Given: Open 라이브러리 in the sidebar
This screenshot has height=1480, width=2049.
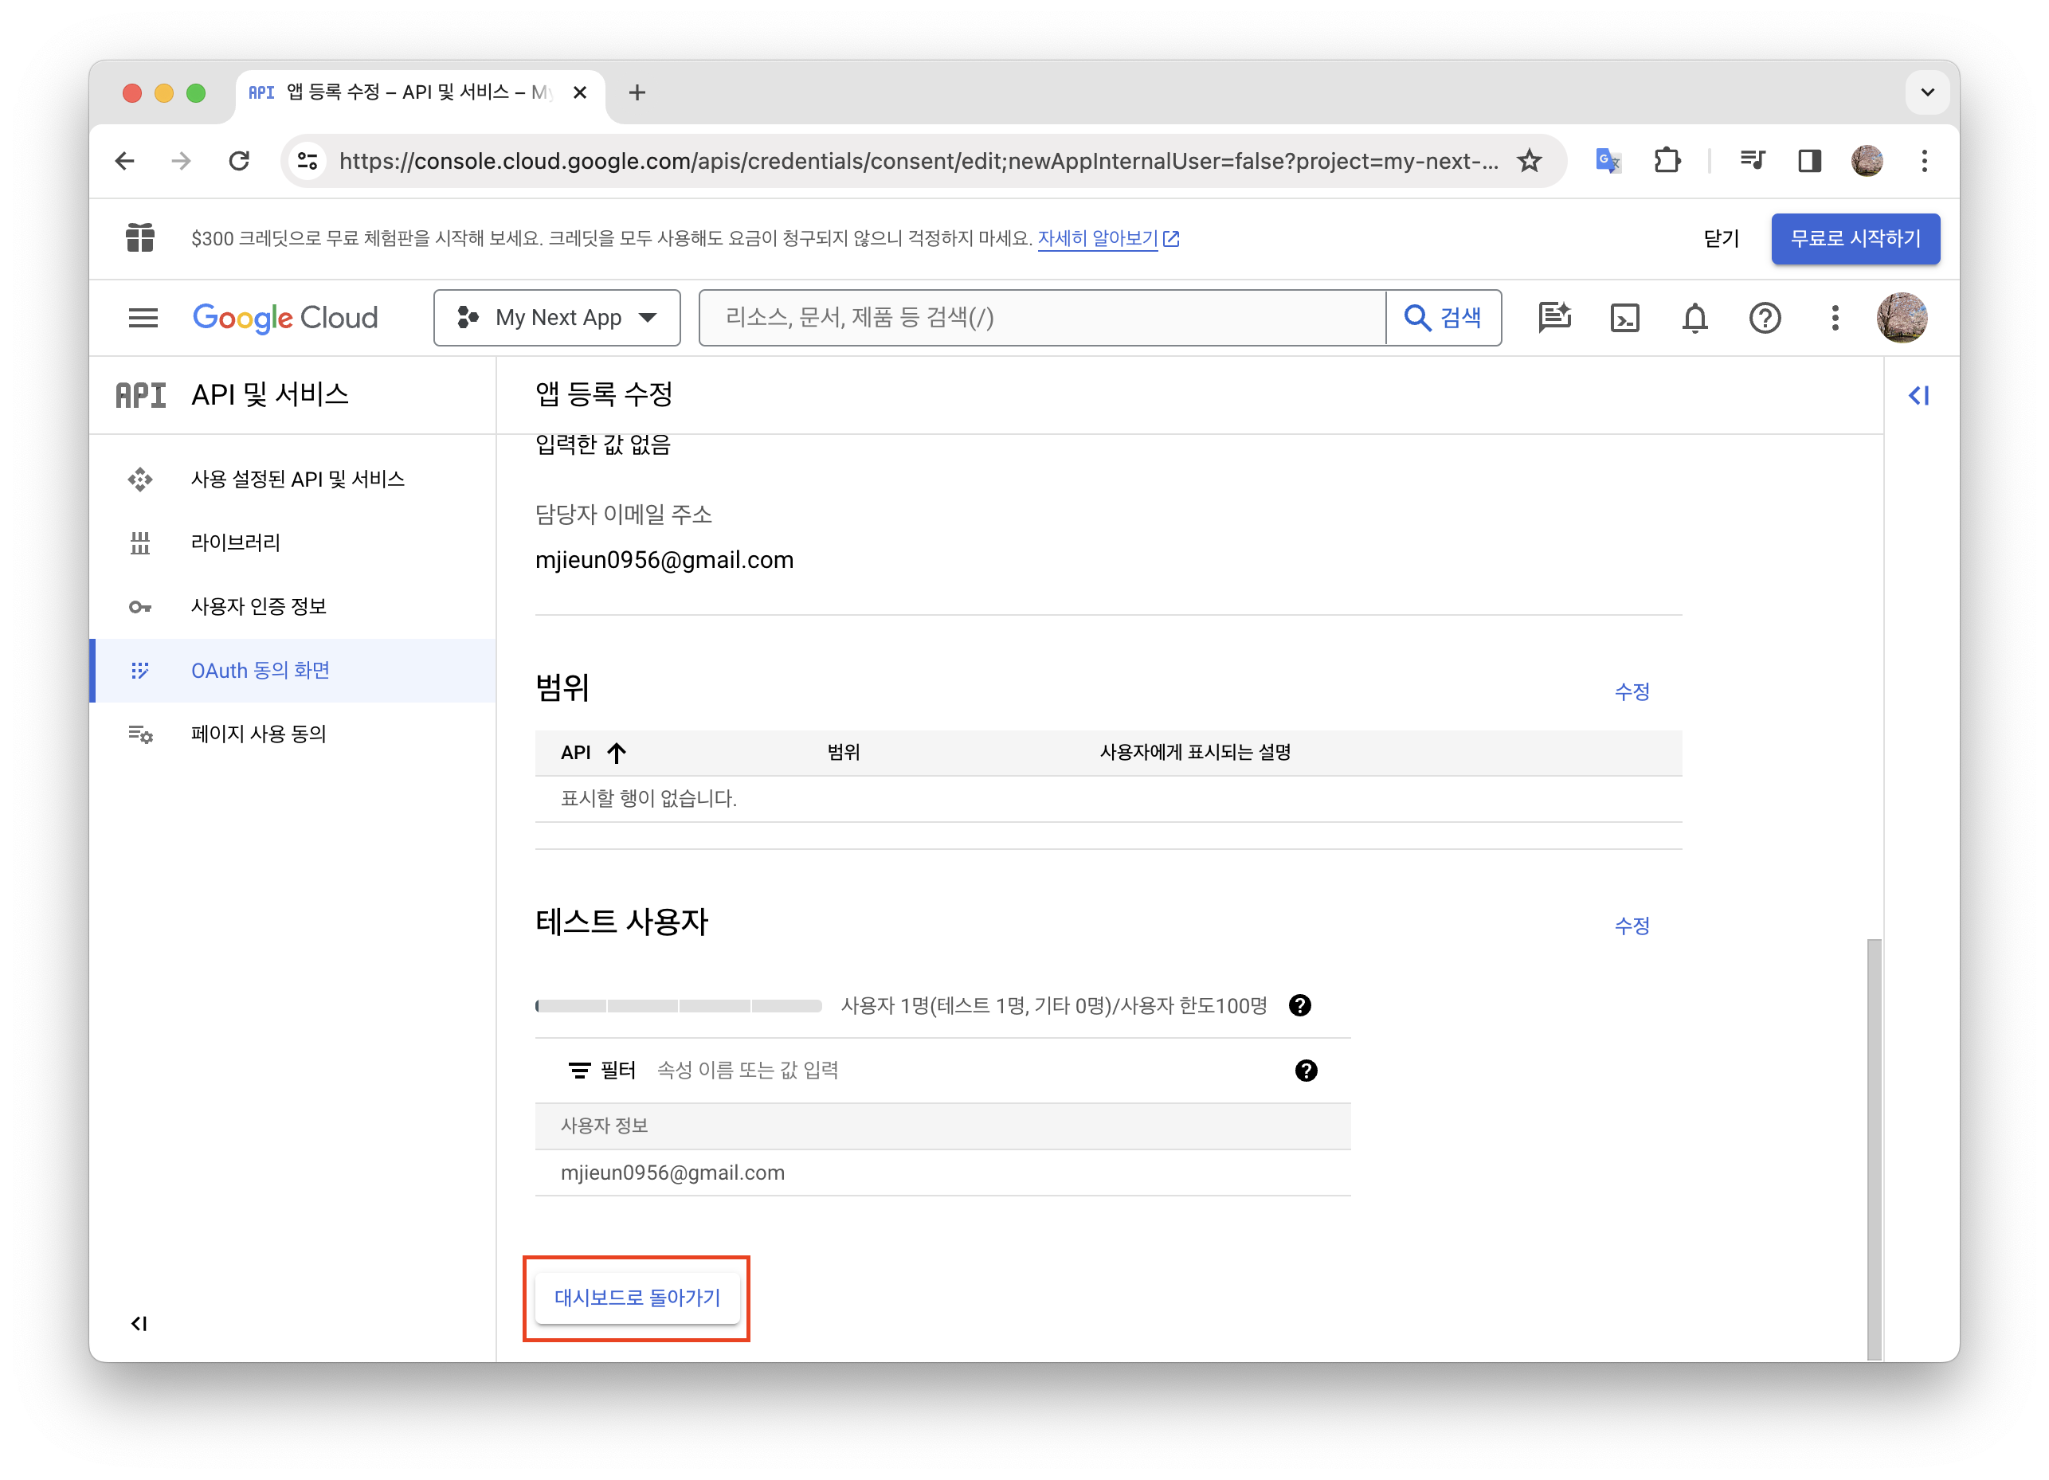Looking at the screenshot, I should (235, 543).
